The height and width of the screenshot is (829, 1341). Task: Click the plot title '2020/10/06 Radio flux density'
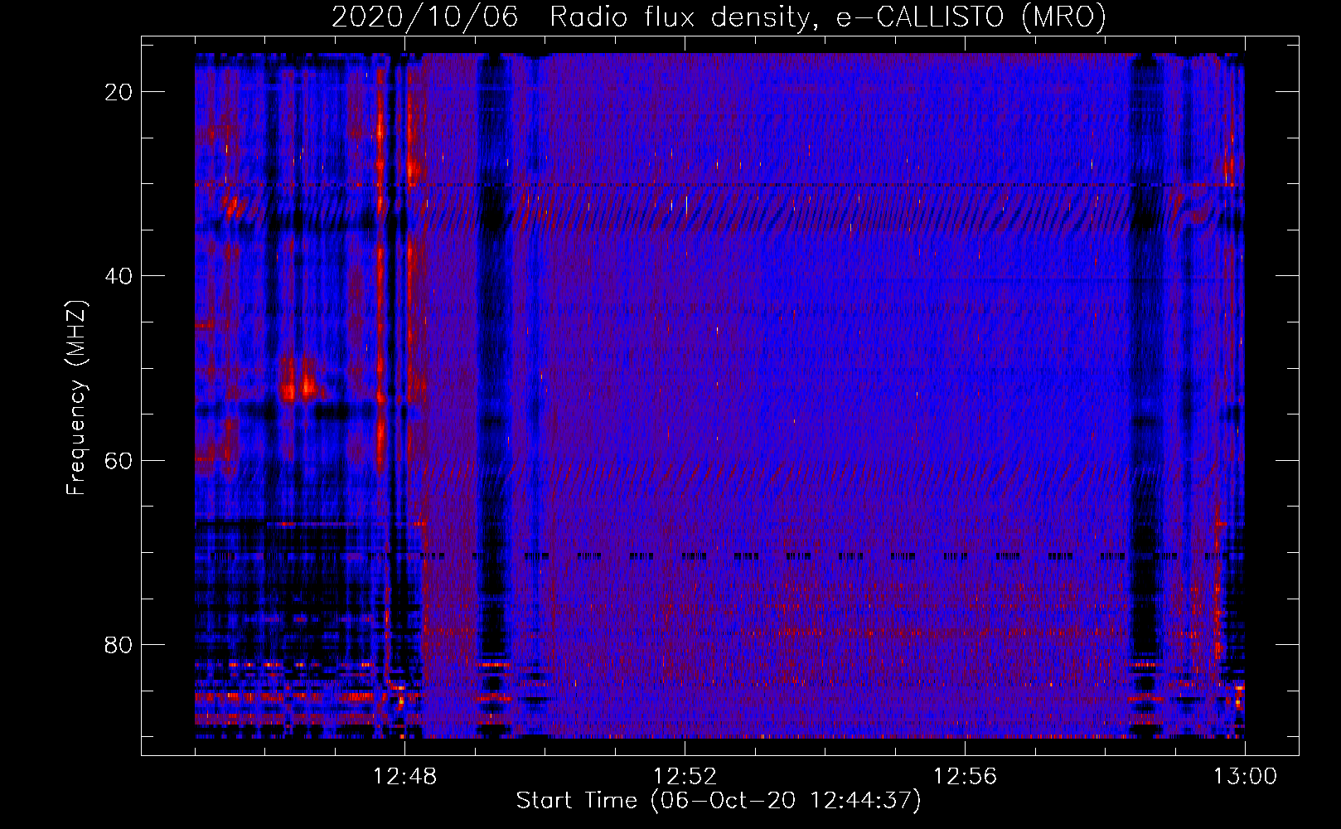719,17
